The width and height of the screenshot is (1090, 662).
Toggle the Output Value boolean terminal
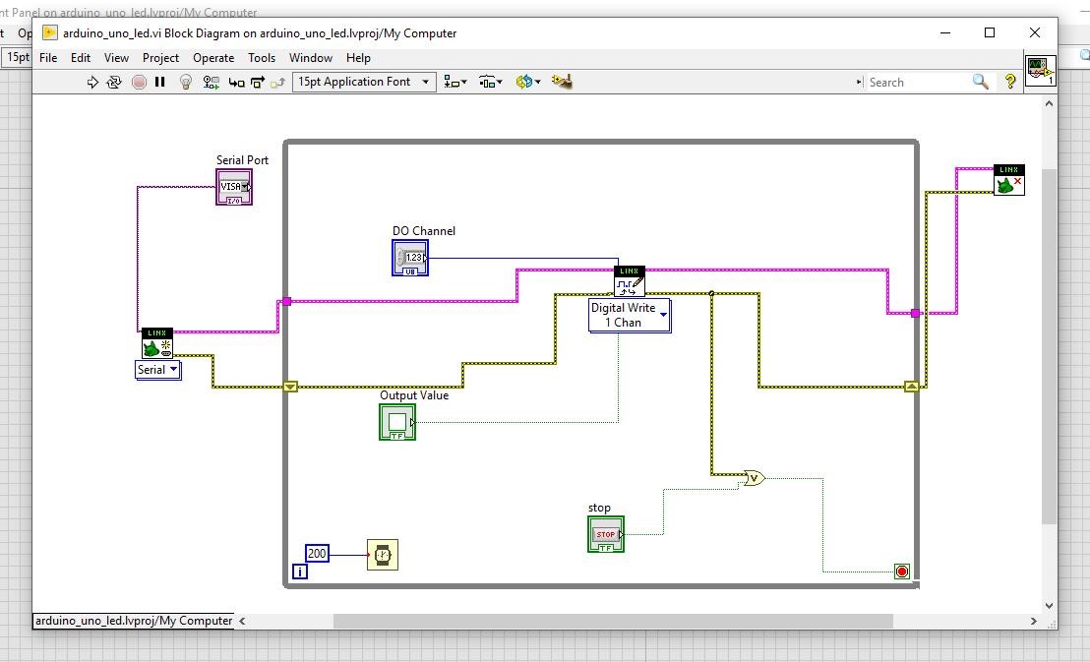[x=397, y=422]
